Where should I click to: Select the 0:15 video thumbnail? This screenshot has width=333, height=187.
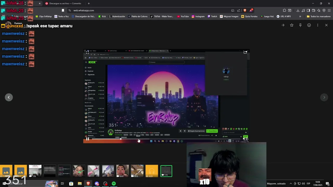point(137,171)
